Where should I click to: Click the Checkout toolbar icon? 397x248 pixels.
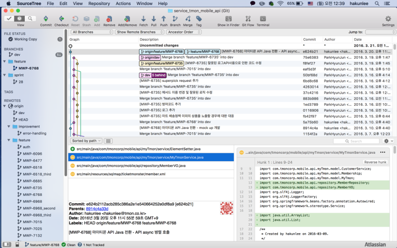point(61,19)
